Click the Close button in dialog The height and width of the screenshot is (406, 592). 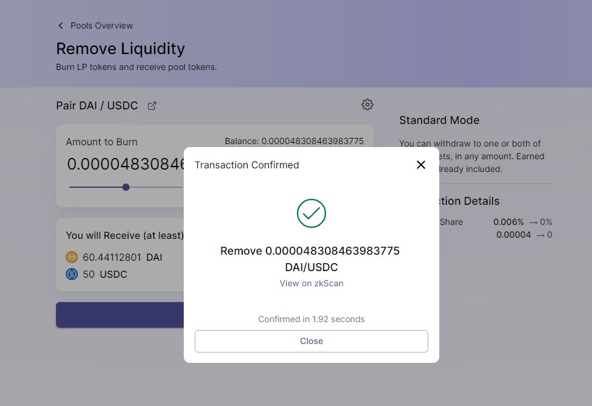311,341
